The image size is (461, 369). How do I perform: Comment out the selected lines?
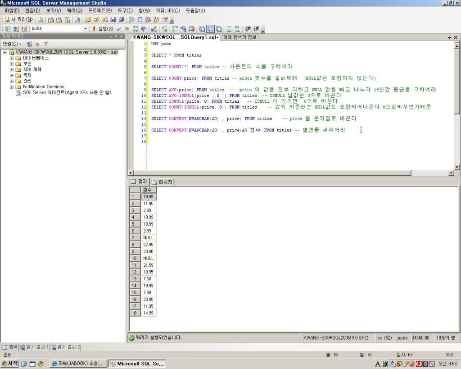point(229,29)
